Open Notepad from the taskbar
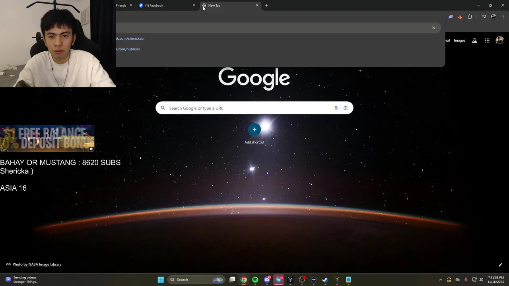 click(349, 280)
